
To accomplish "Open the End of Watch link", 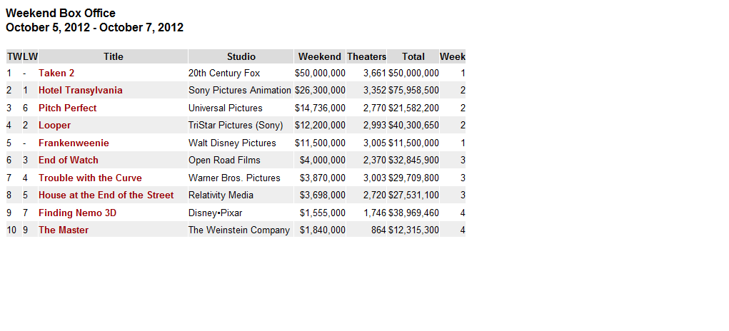I will (69, 161).
